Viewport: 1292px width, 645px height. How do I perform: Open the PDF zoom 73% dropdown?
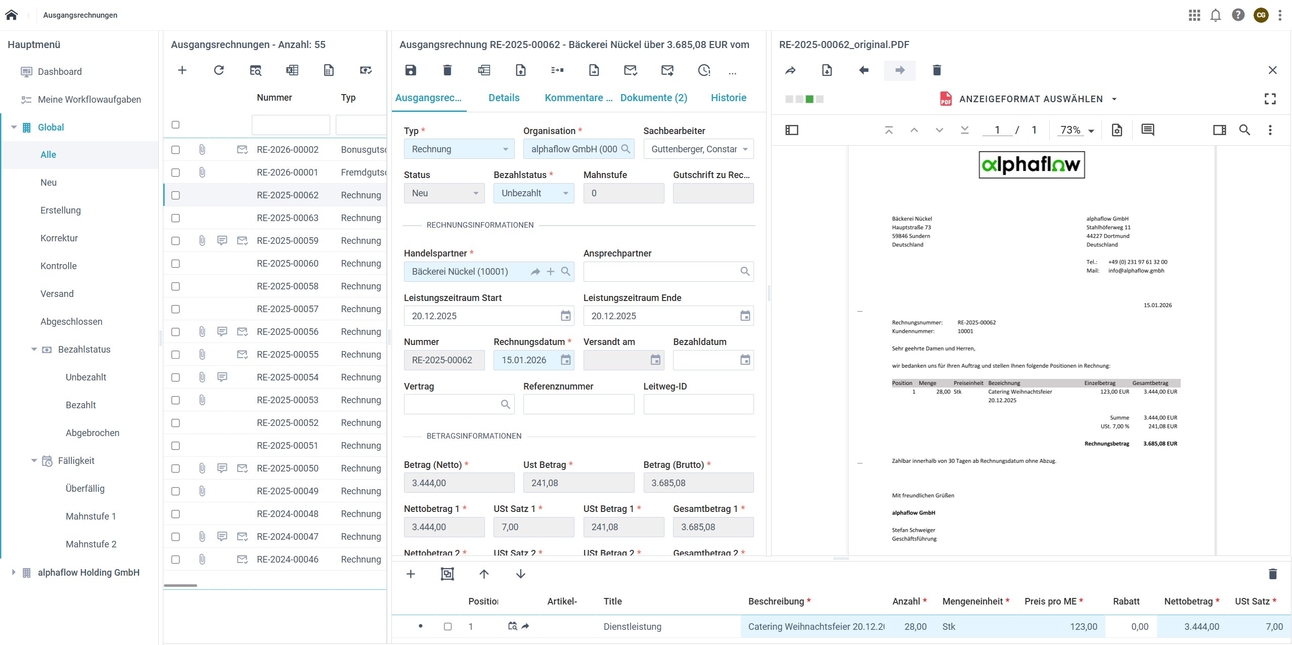click(1077, 130)
